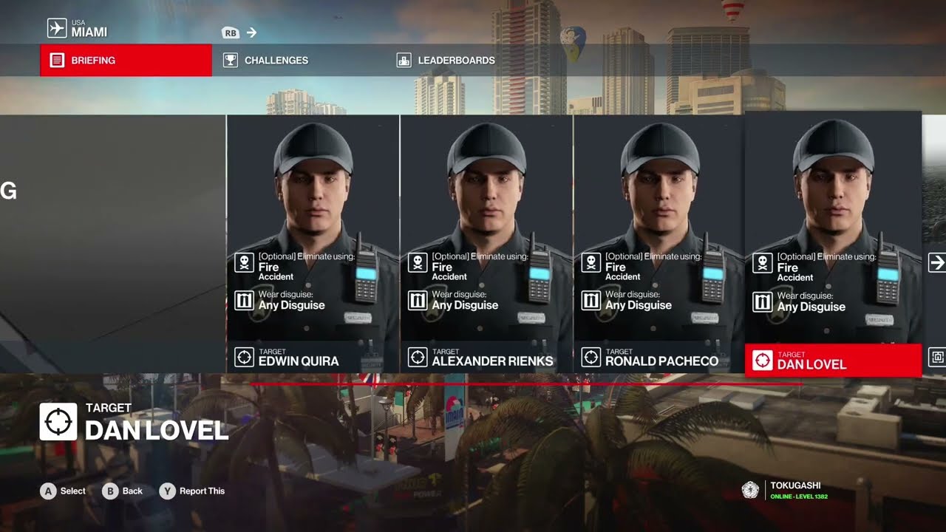Image resolution: width=946 pixels, height=532 pixels.
Task: Click the large crosshair icon beside Dan Lovel
Action: click(58, 422)
